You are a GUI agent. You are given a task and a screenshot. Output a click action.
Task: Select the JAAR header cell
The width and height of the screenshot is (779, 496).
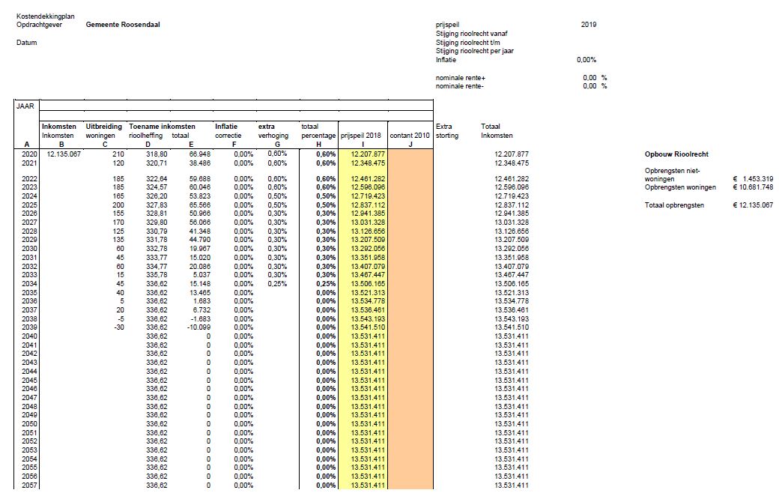(25, 106)
